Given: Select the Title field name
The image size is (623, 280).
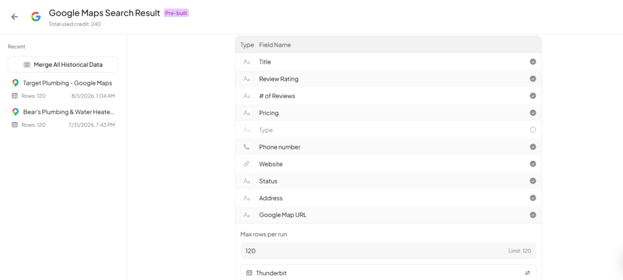Looking at the screenshot, I should [x=265, y=62].
